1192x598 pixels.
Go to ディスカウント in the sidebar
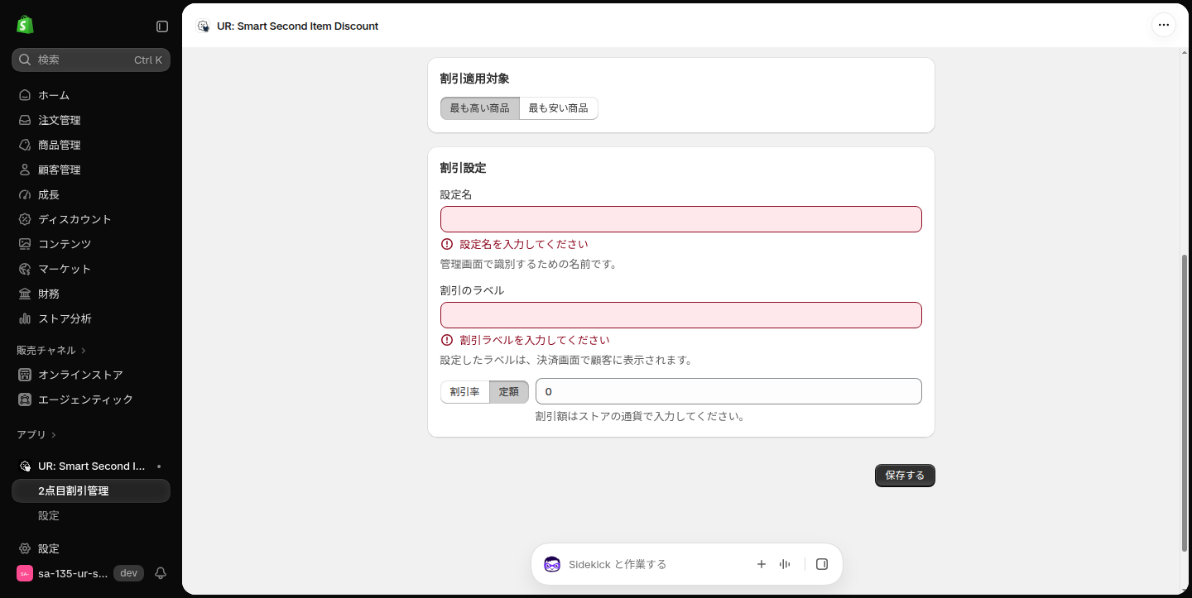point(91,219)
